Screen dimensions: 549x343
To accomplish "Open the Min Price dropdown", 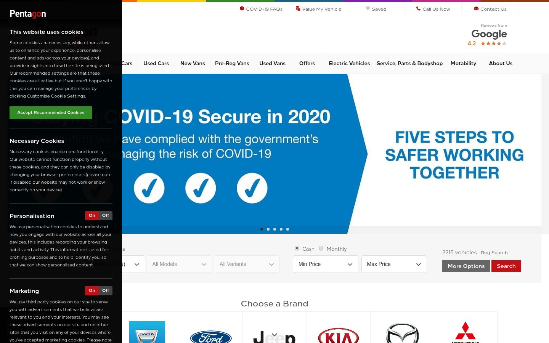I will tap(326, 264).
